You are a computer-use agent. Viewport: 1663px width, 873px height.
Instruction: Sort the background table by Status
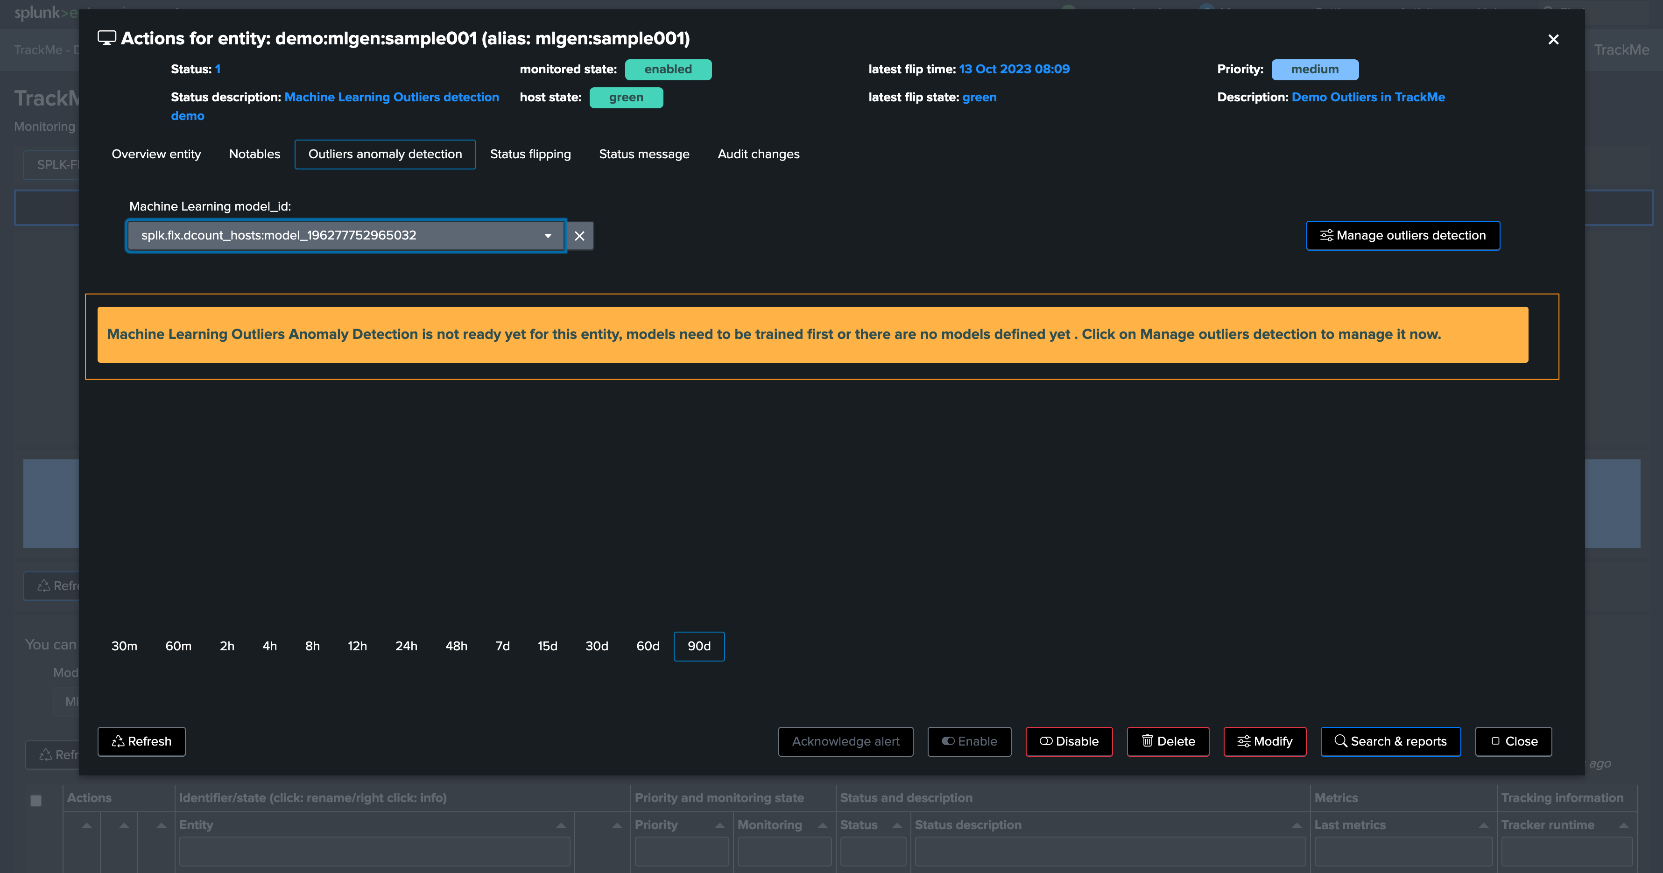click(872, 825)
